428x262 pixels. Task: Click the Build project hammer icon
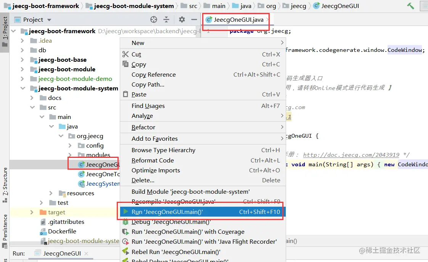point(410,6)
